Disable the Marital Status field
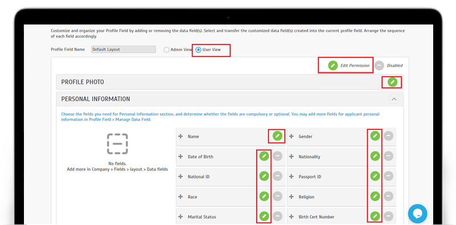 [278, 216]
